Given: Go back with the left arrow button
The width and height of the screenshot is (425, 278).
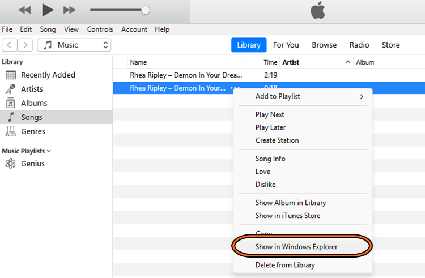Looking at the screenshot, I should pos(10,45).
